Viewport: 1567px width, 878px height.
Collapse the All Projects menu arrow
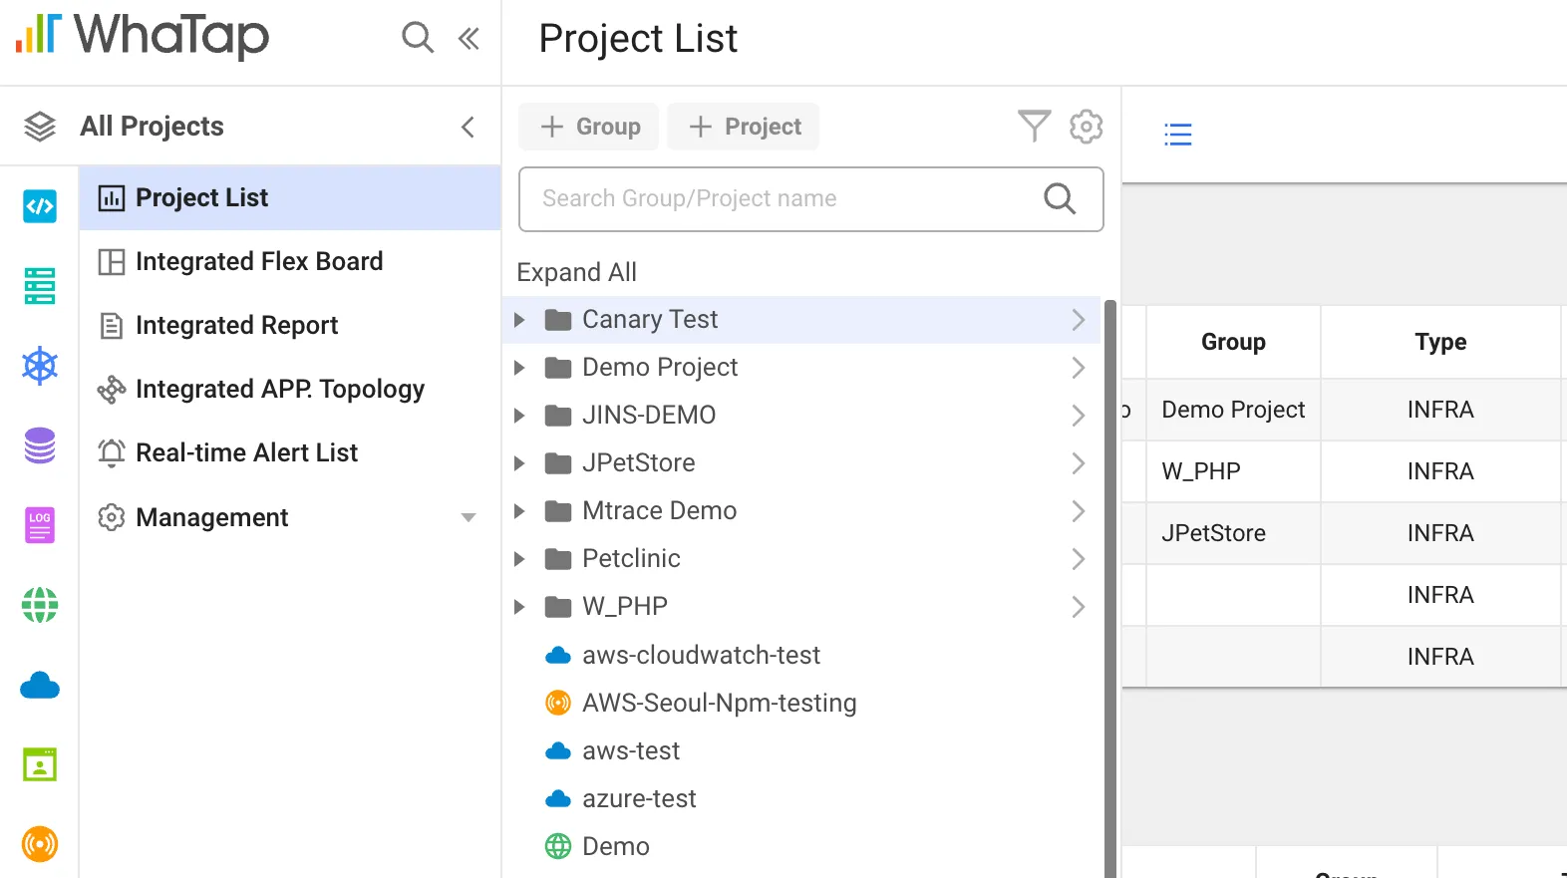468,127
